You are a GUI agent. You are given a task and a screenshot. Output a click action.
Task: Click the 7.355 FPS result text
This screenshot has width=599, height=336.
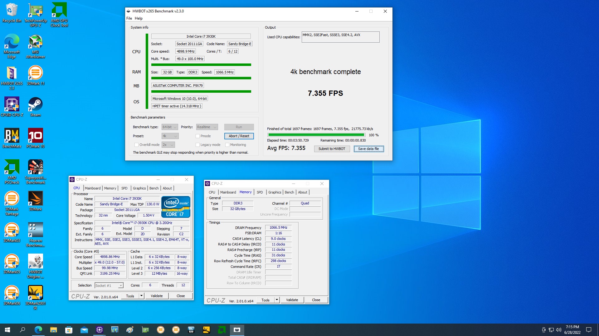point(325,93)
